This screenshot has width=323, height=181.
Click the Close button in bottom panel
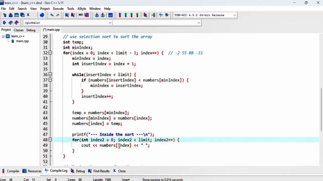pos(119,171)
